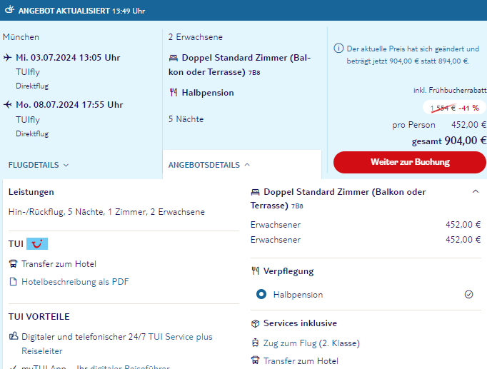Click 'Angebot aktualisiert 13:49 Uhr' banner text
The image size is (487, 369).
pyautogui.click(x=81, y=11)
